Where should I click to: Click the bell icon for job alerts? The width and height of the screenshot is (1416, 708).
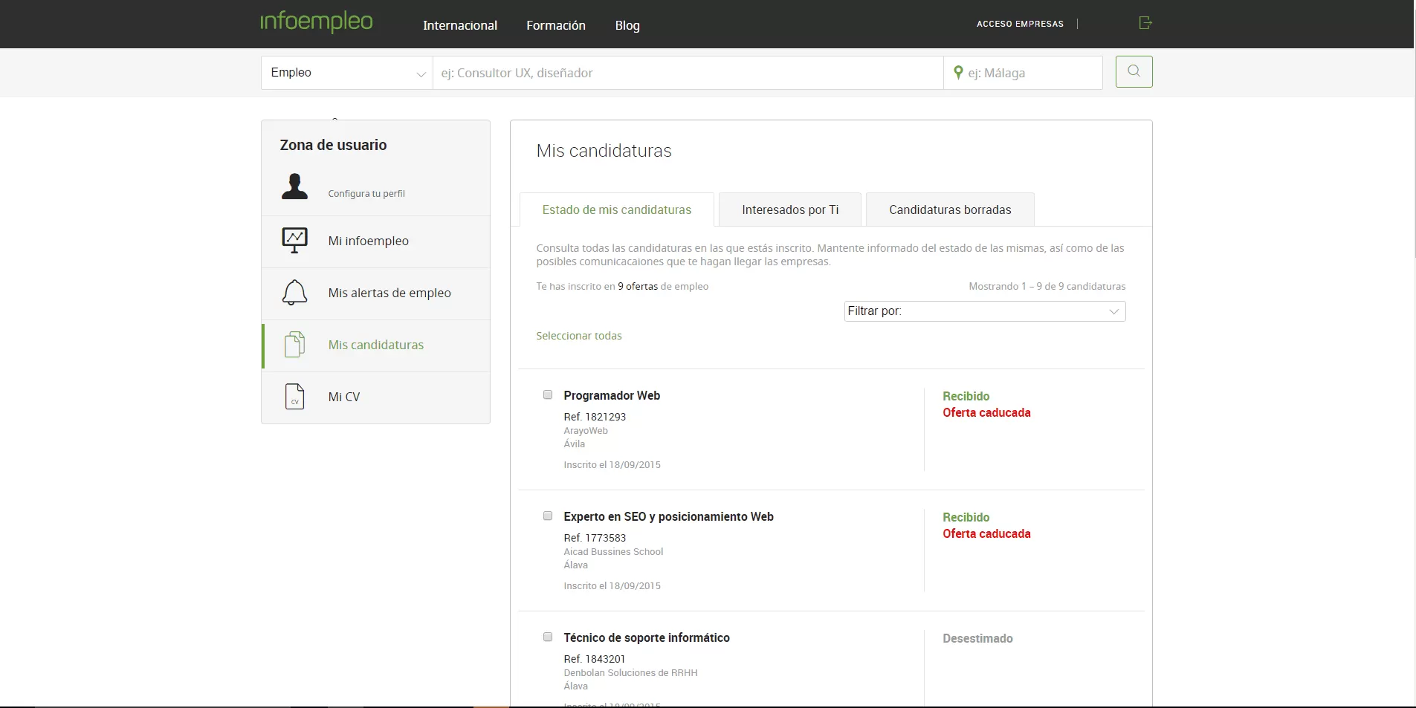coord(294,293)
